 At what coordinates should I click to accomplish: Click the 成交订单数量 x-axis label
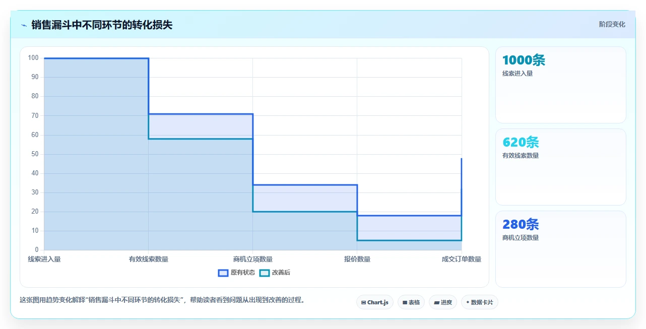tap(462, 259)
